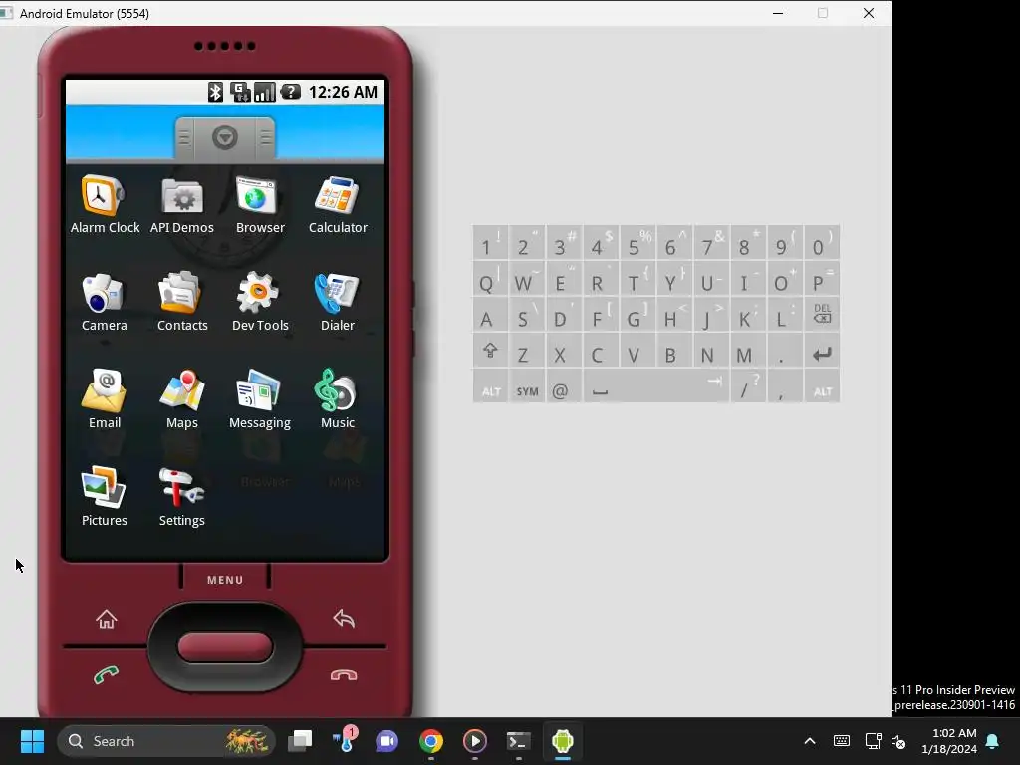Image resolution: width=1020 pixels, height=765 pixels.
Task: Launch the Messaging app
Action: click(x=260, y=399)
